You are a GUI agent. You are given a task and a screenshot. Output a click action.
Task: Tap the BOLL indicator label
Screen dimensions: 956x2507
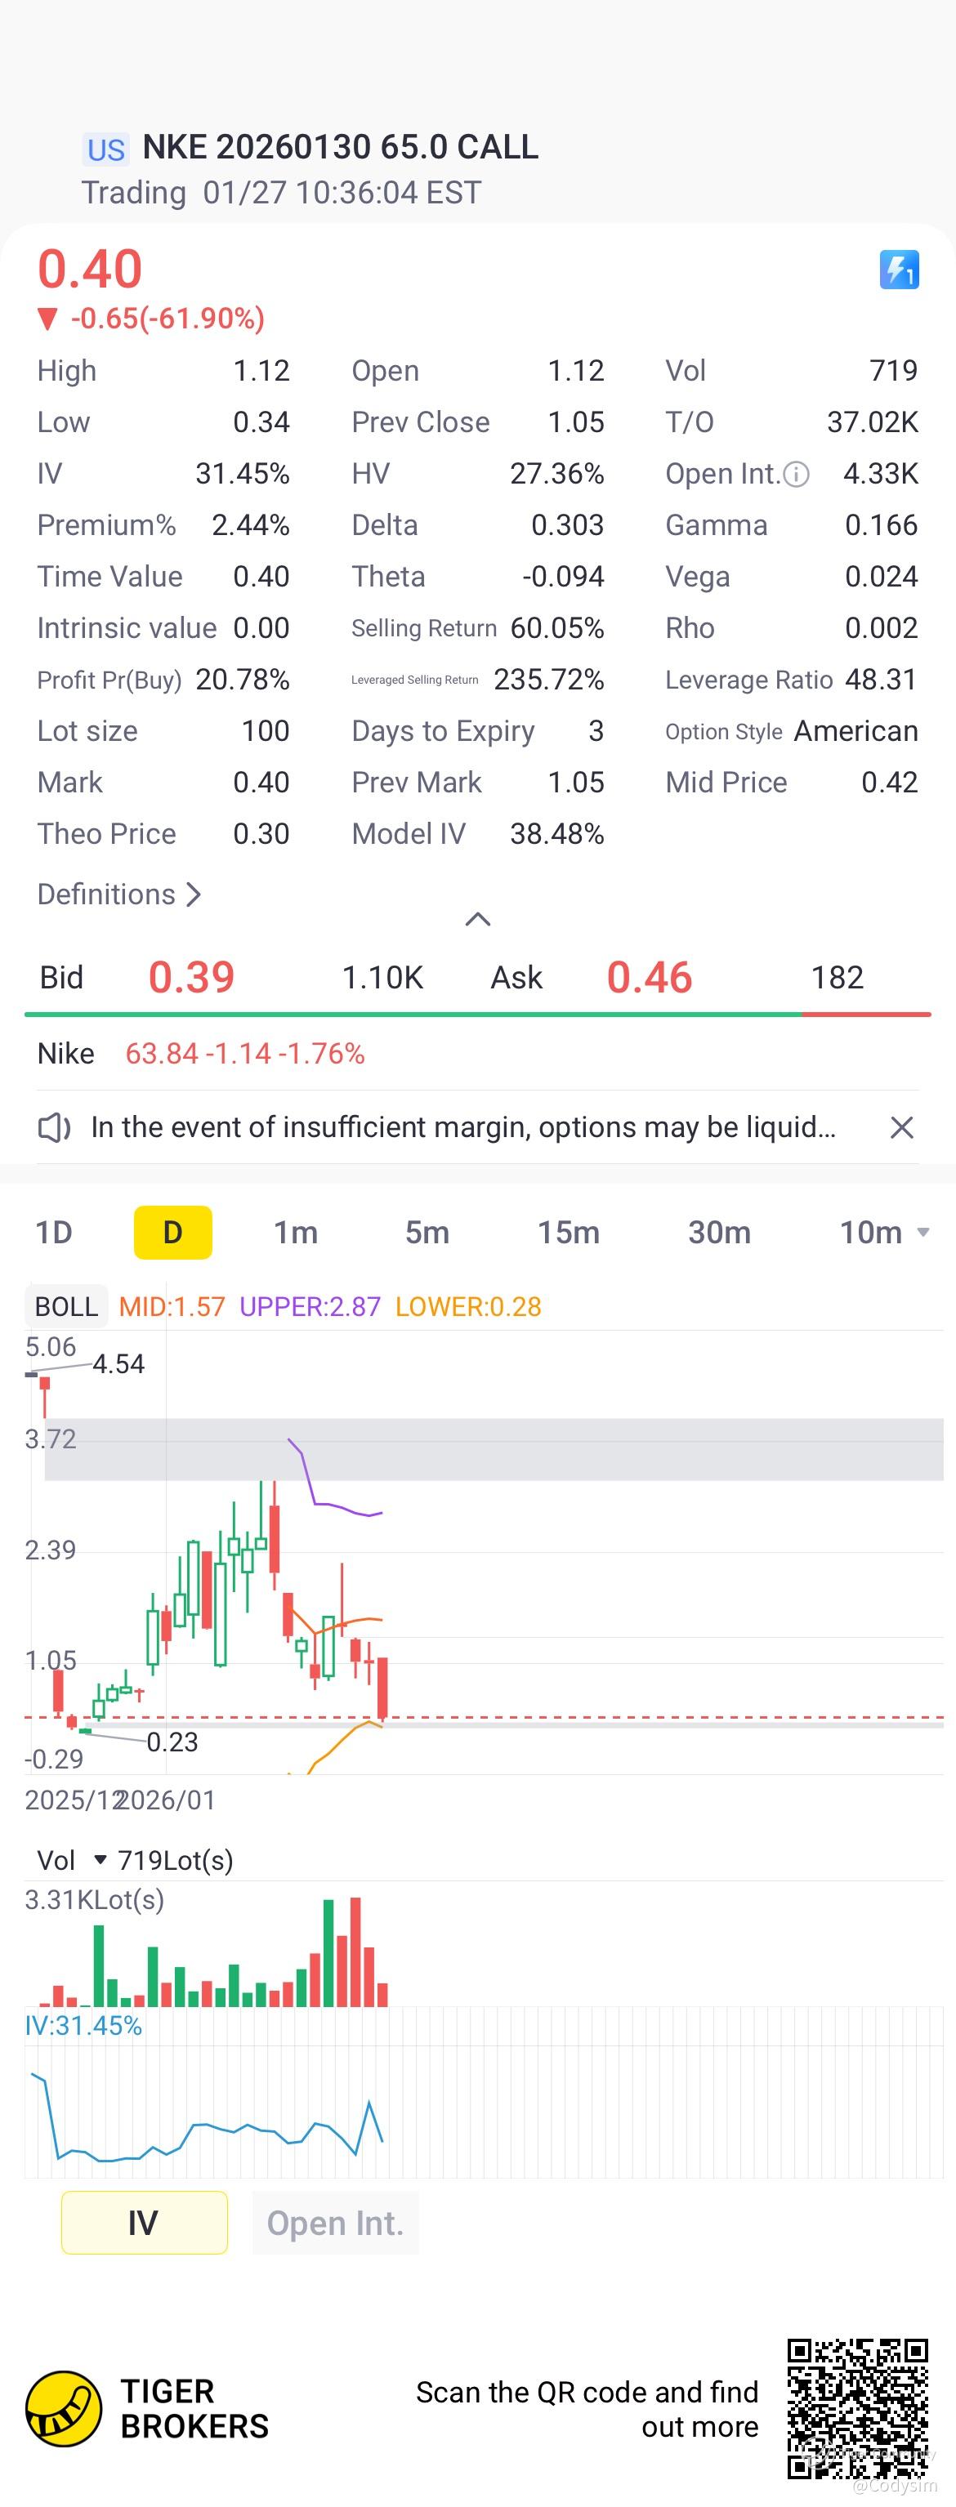[x=66, y=1306]
